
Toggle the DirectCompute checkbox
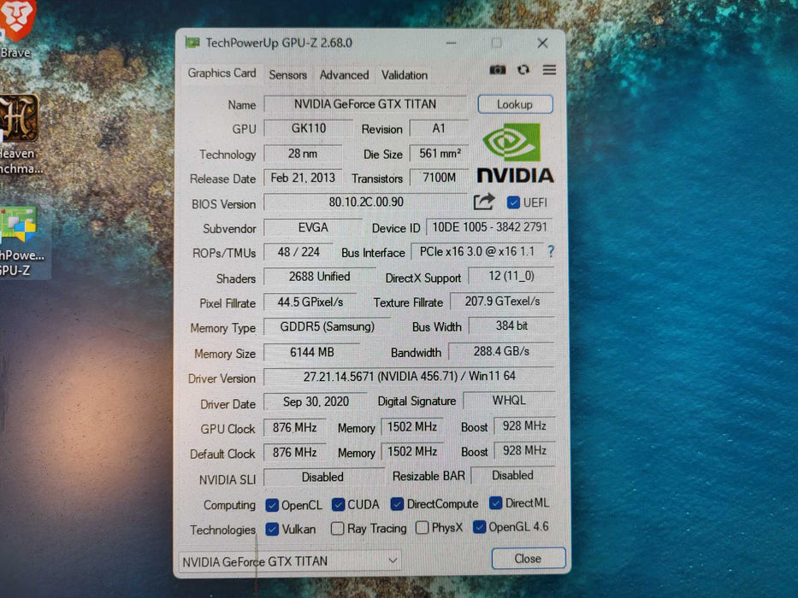(397, 504)
